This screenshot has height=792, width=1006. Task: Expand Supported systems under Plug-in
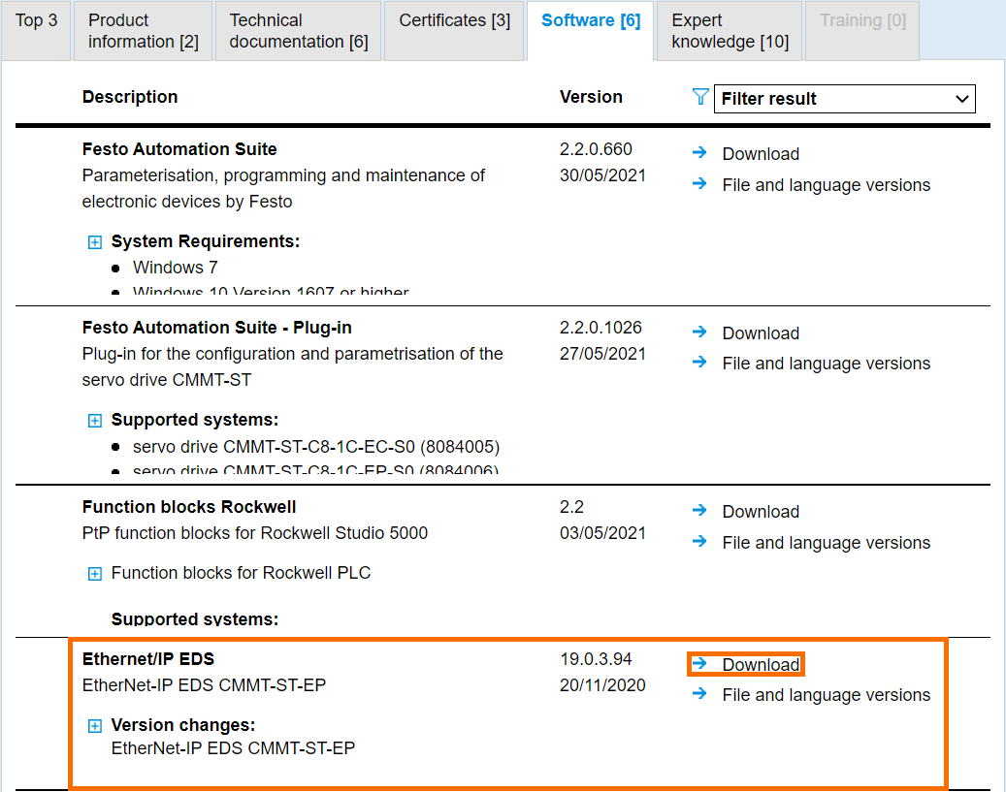click(94, 421)
